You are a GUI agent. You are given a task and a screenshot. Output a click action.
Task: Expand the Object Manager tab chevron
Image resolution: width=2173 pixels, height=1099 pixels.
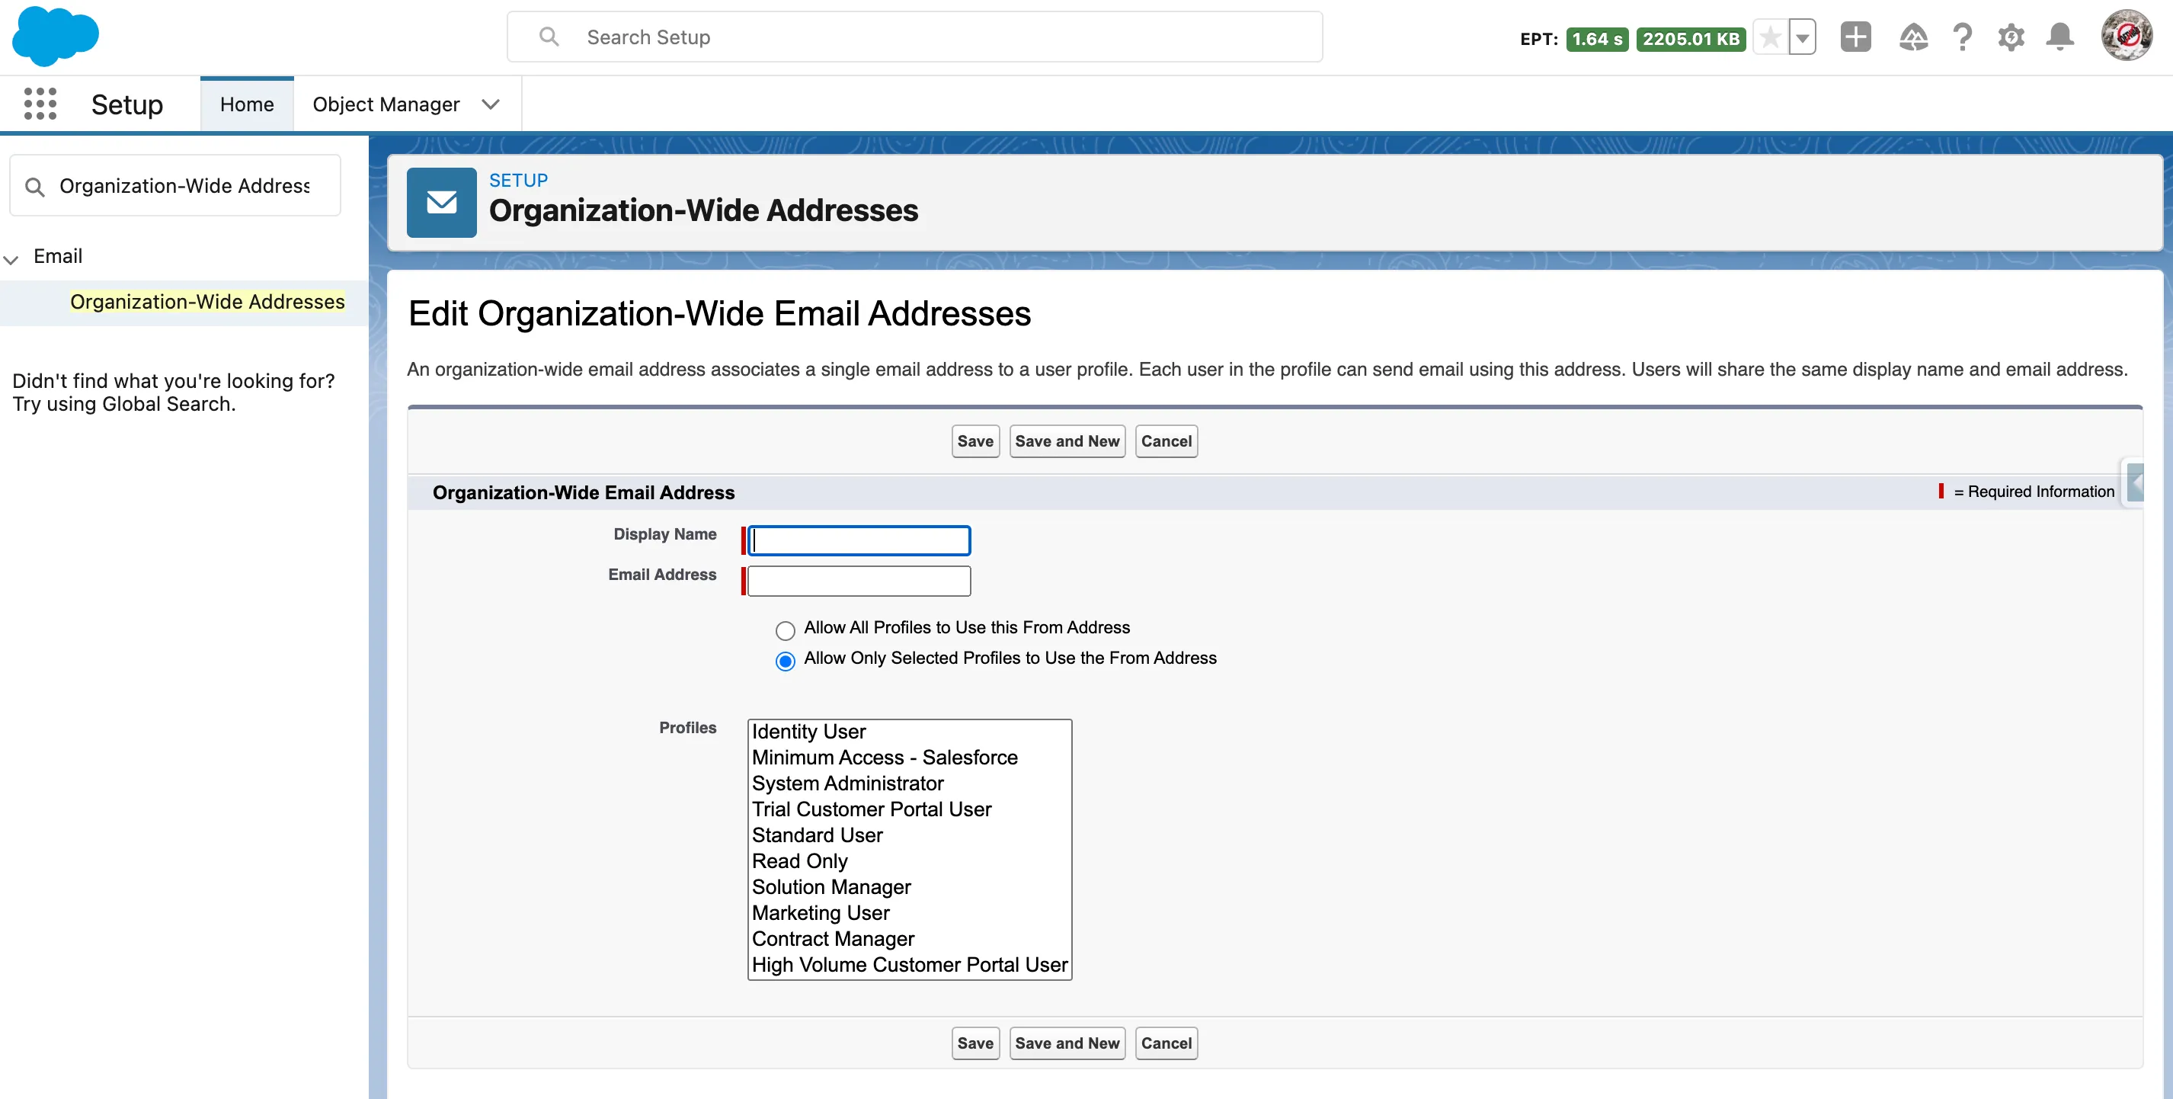pyautogui.click(x=490, y=104)
